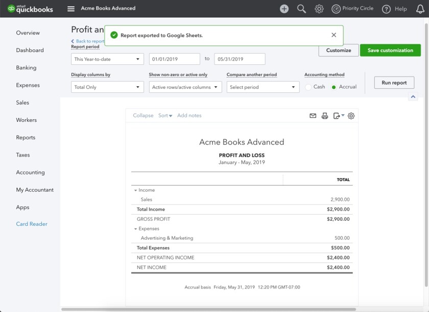Click the Back to report link

point(88,41)
